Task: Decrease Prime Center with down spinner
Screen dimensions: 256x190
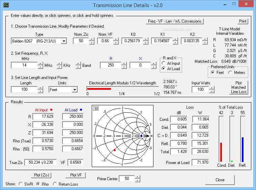Action: point(138,180)
